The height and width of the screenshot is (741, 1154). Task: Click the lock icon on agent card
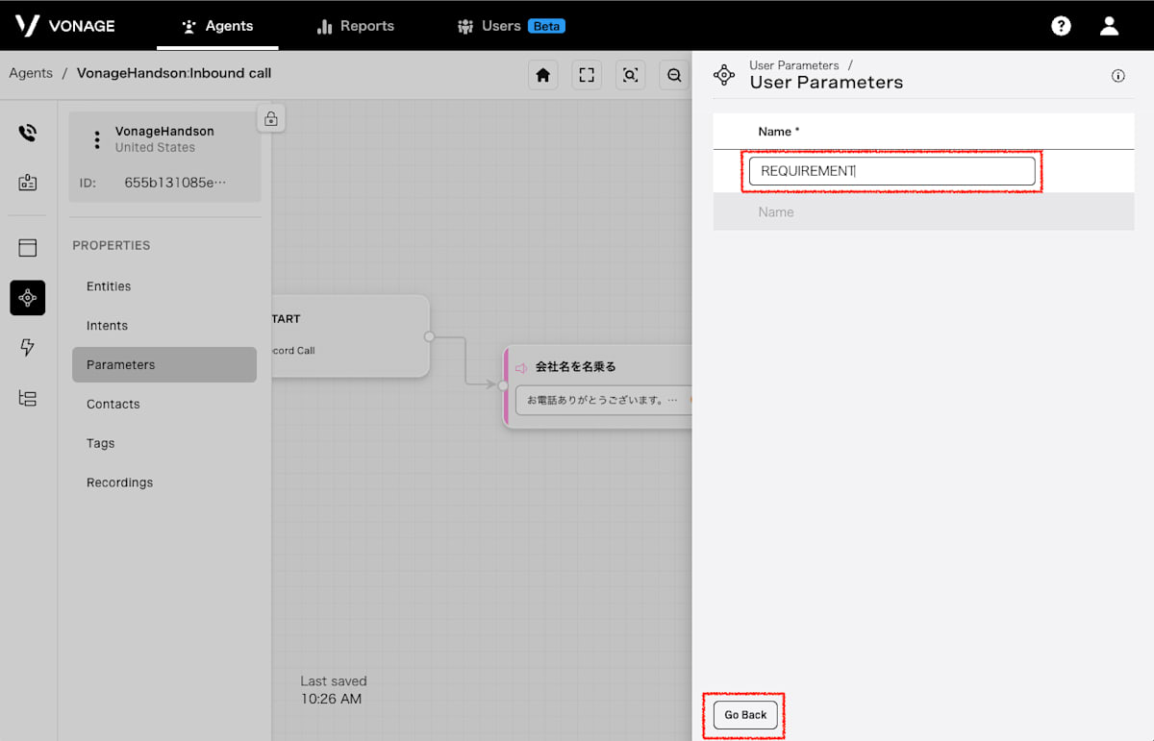coord(271,119)
